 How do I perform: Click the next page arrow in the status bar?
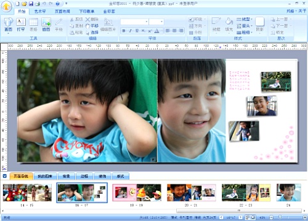[240, 217]
